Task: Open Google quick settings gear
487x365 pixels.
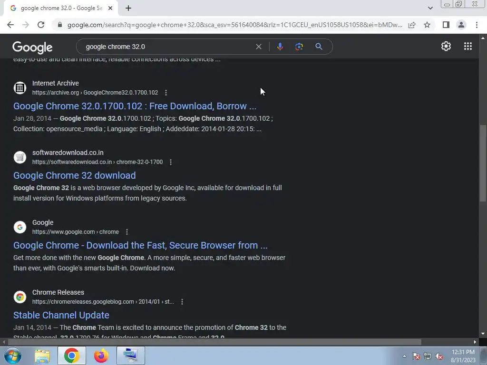Action: (x=446, y=46)
